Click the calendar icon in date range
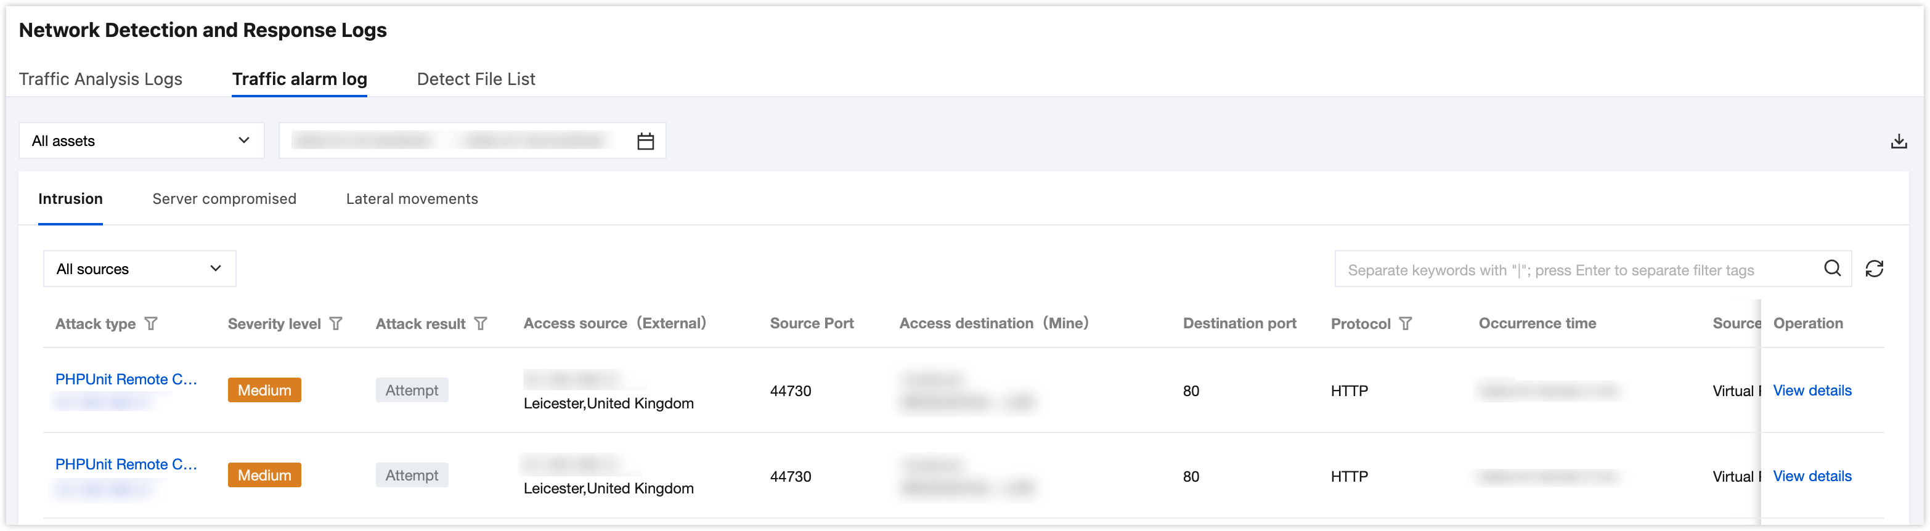This screenshot has width=1930, height=531. 645,141
